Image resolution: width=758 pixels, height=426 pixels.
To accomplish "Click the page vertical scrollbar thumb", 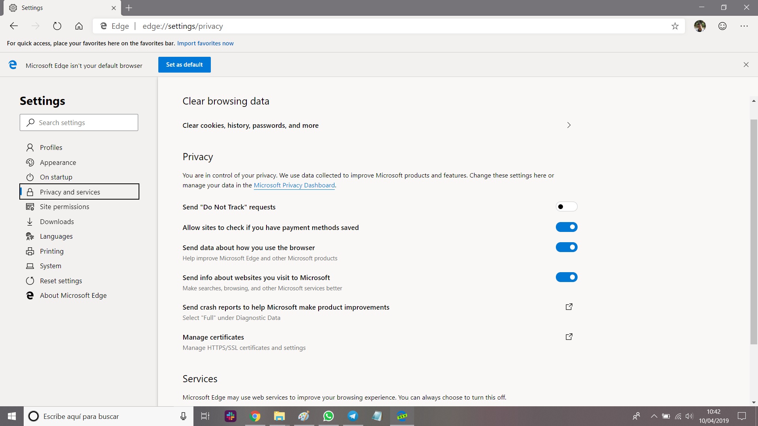I will pyautogui.click(x=754, y=232).
